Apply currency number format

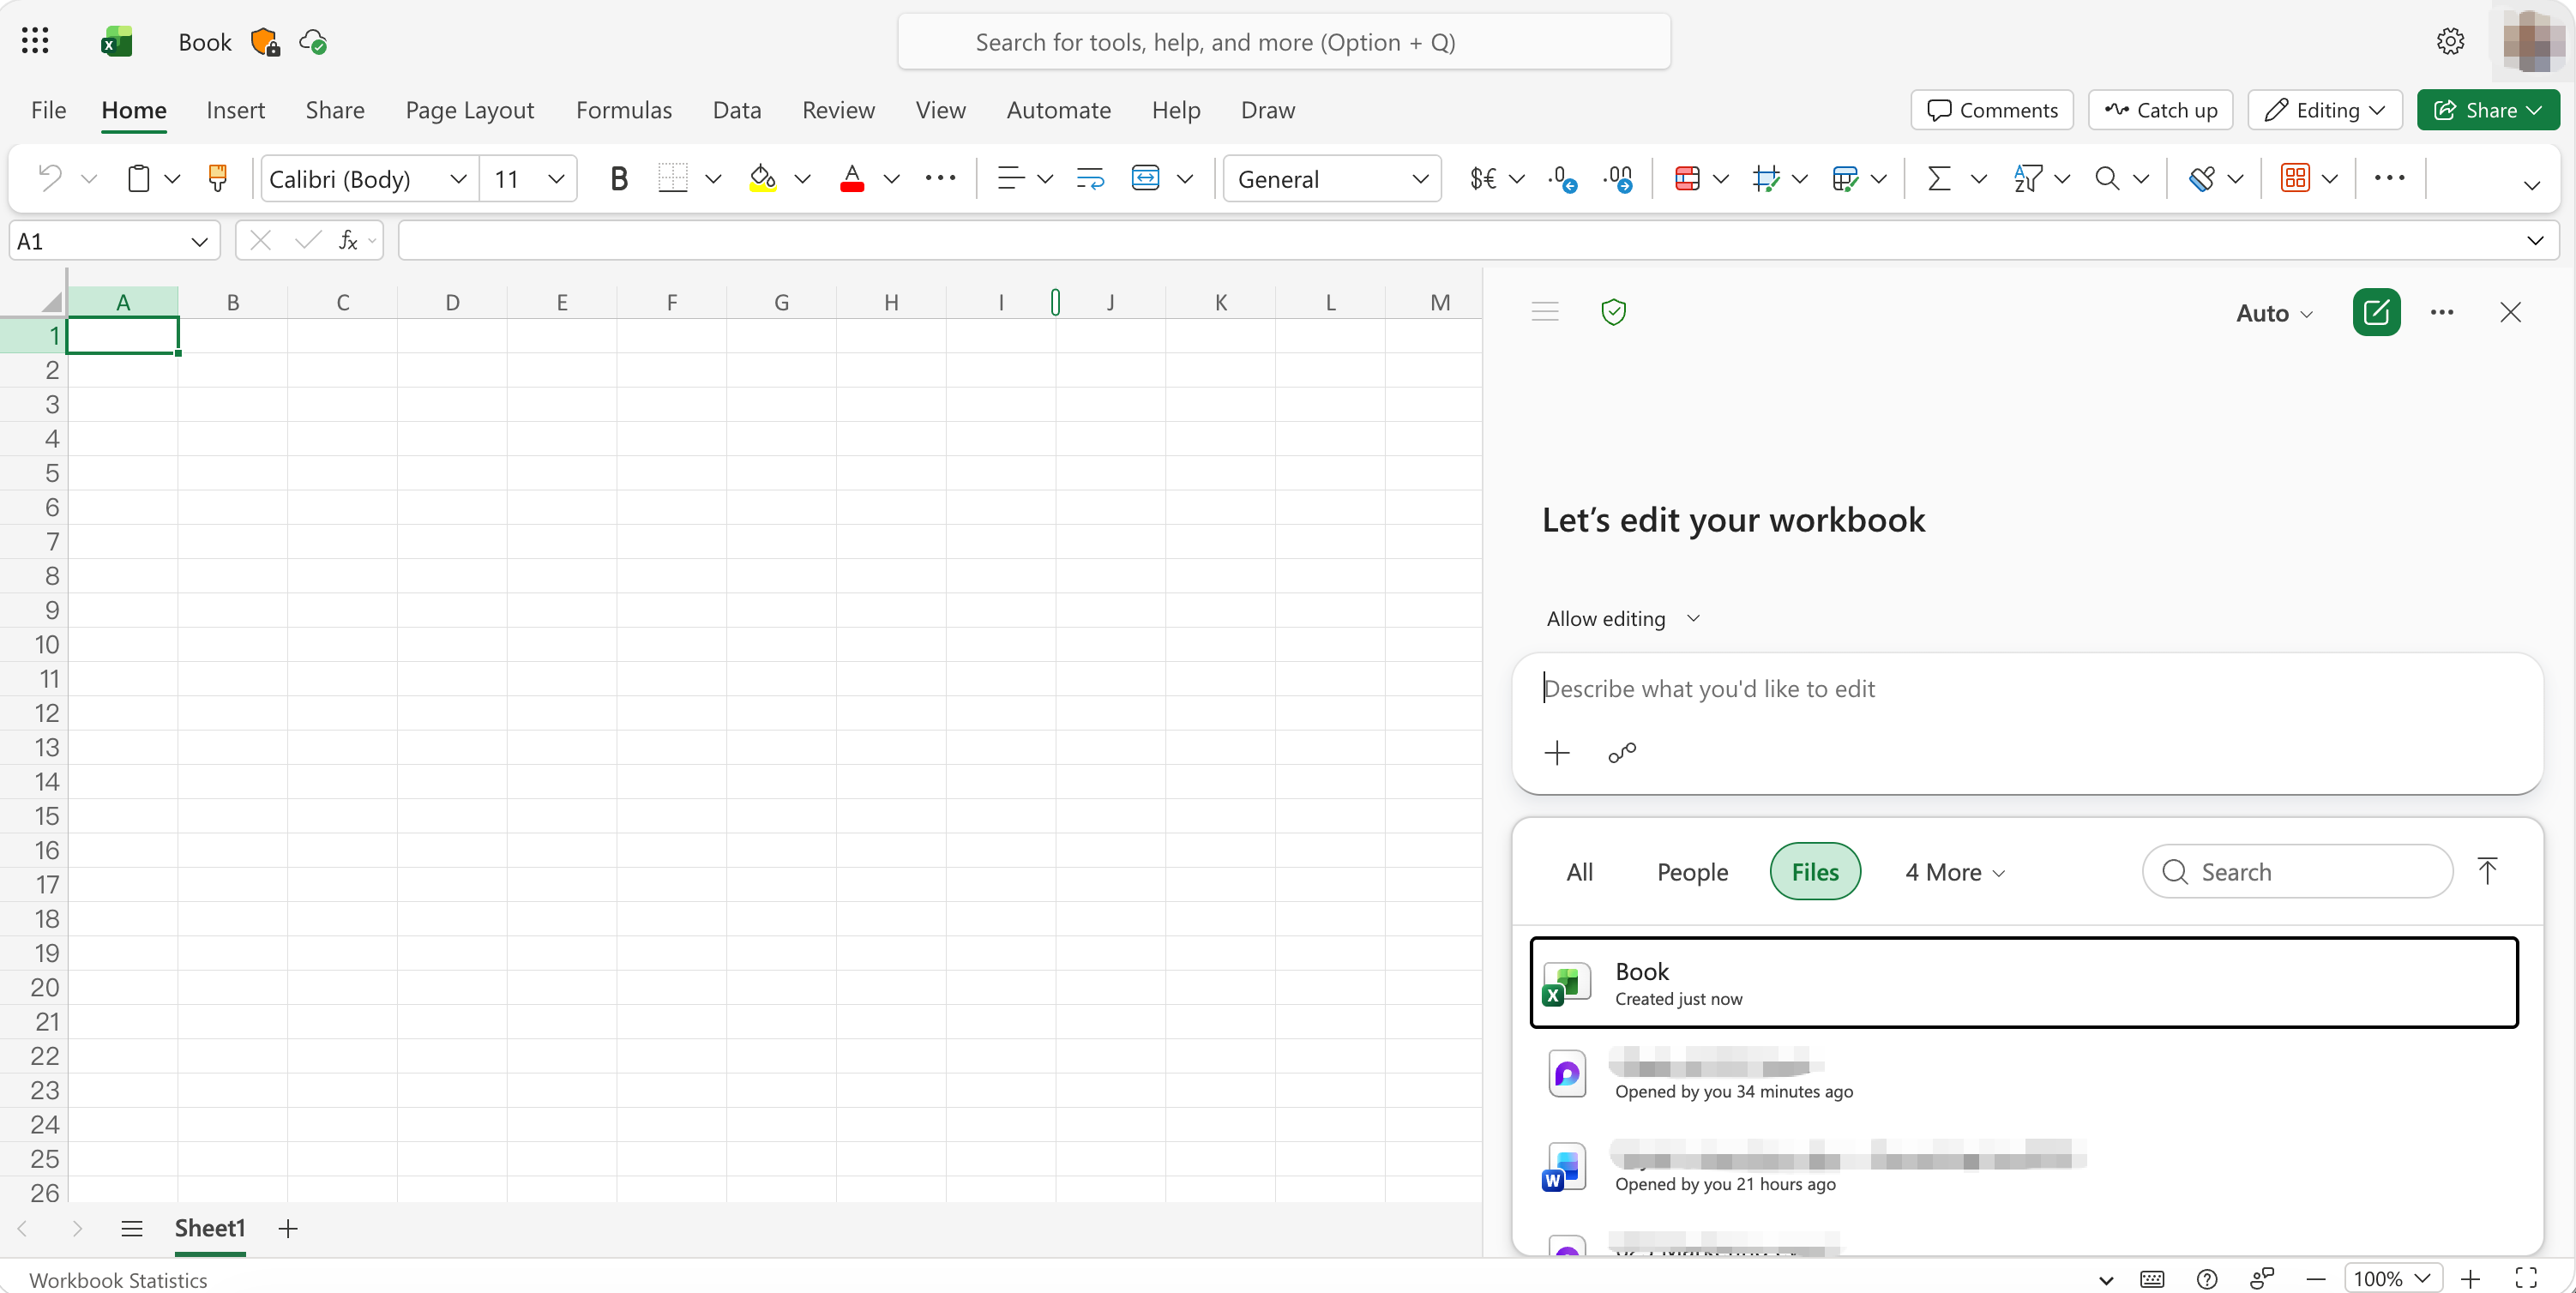(1483, 179)
